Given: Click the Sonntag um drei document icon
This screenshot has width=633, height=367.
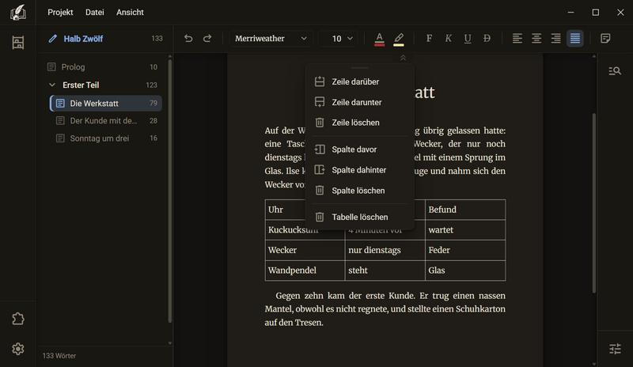Looking at the screenshot, I should (x=60, y=138).
